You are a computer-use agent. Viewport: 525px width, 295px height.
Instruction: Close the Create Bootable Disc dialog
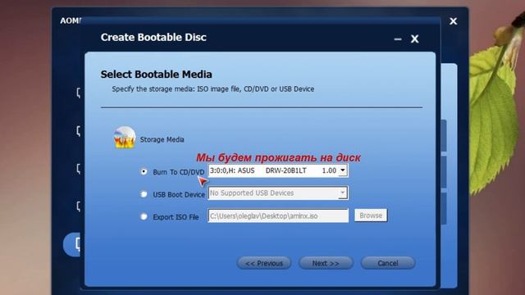pyautogui.click(x=415, y=39)
